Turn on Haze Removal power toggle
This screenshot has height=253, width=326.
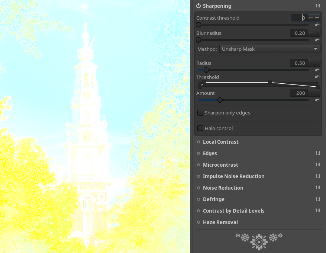point(198,222)
